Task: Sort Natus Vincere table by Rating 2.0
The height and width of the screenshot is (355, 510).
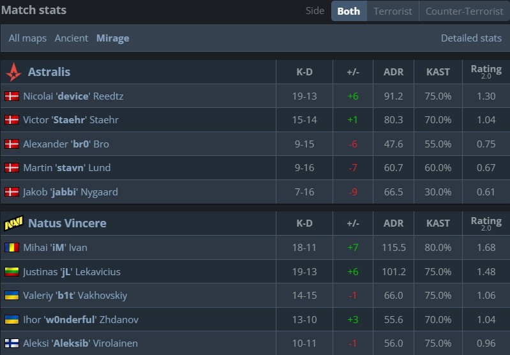Action: pyautogui.click(x=486, y=223)
